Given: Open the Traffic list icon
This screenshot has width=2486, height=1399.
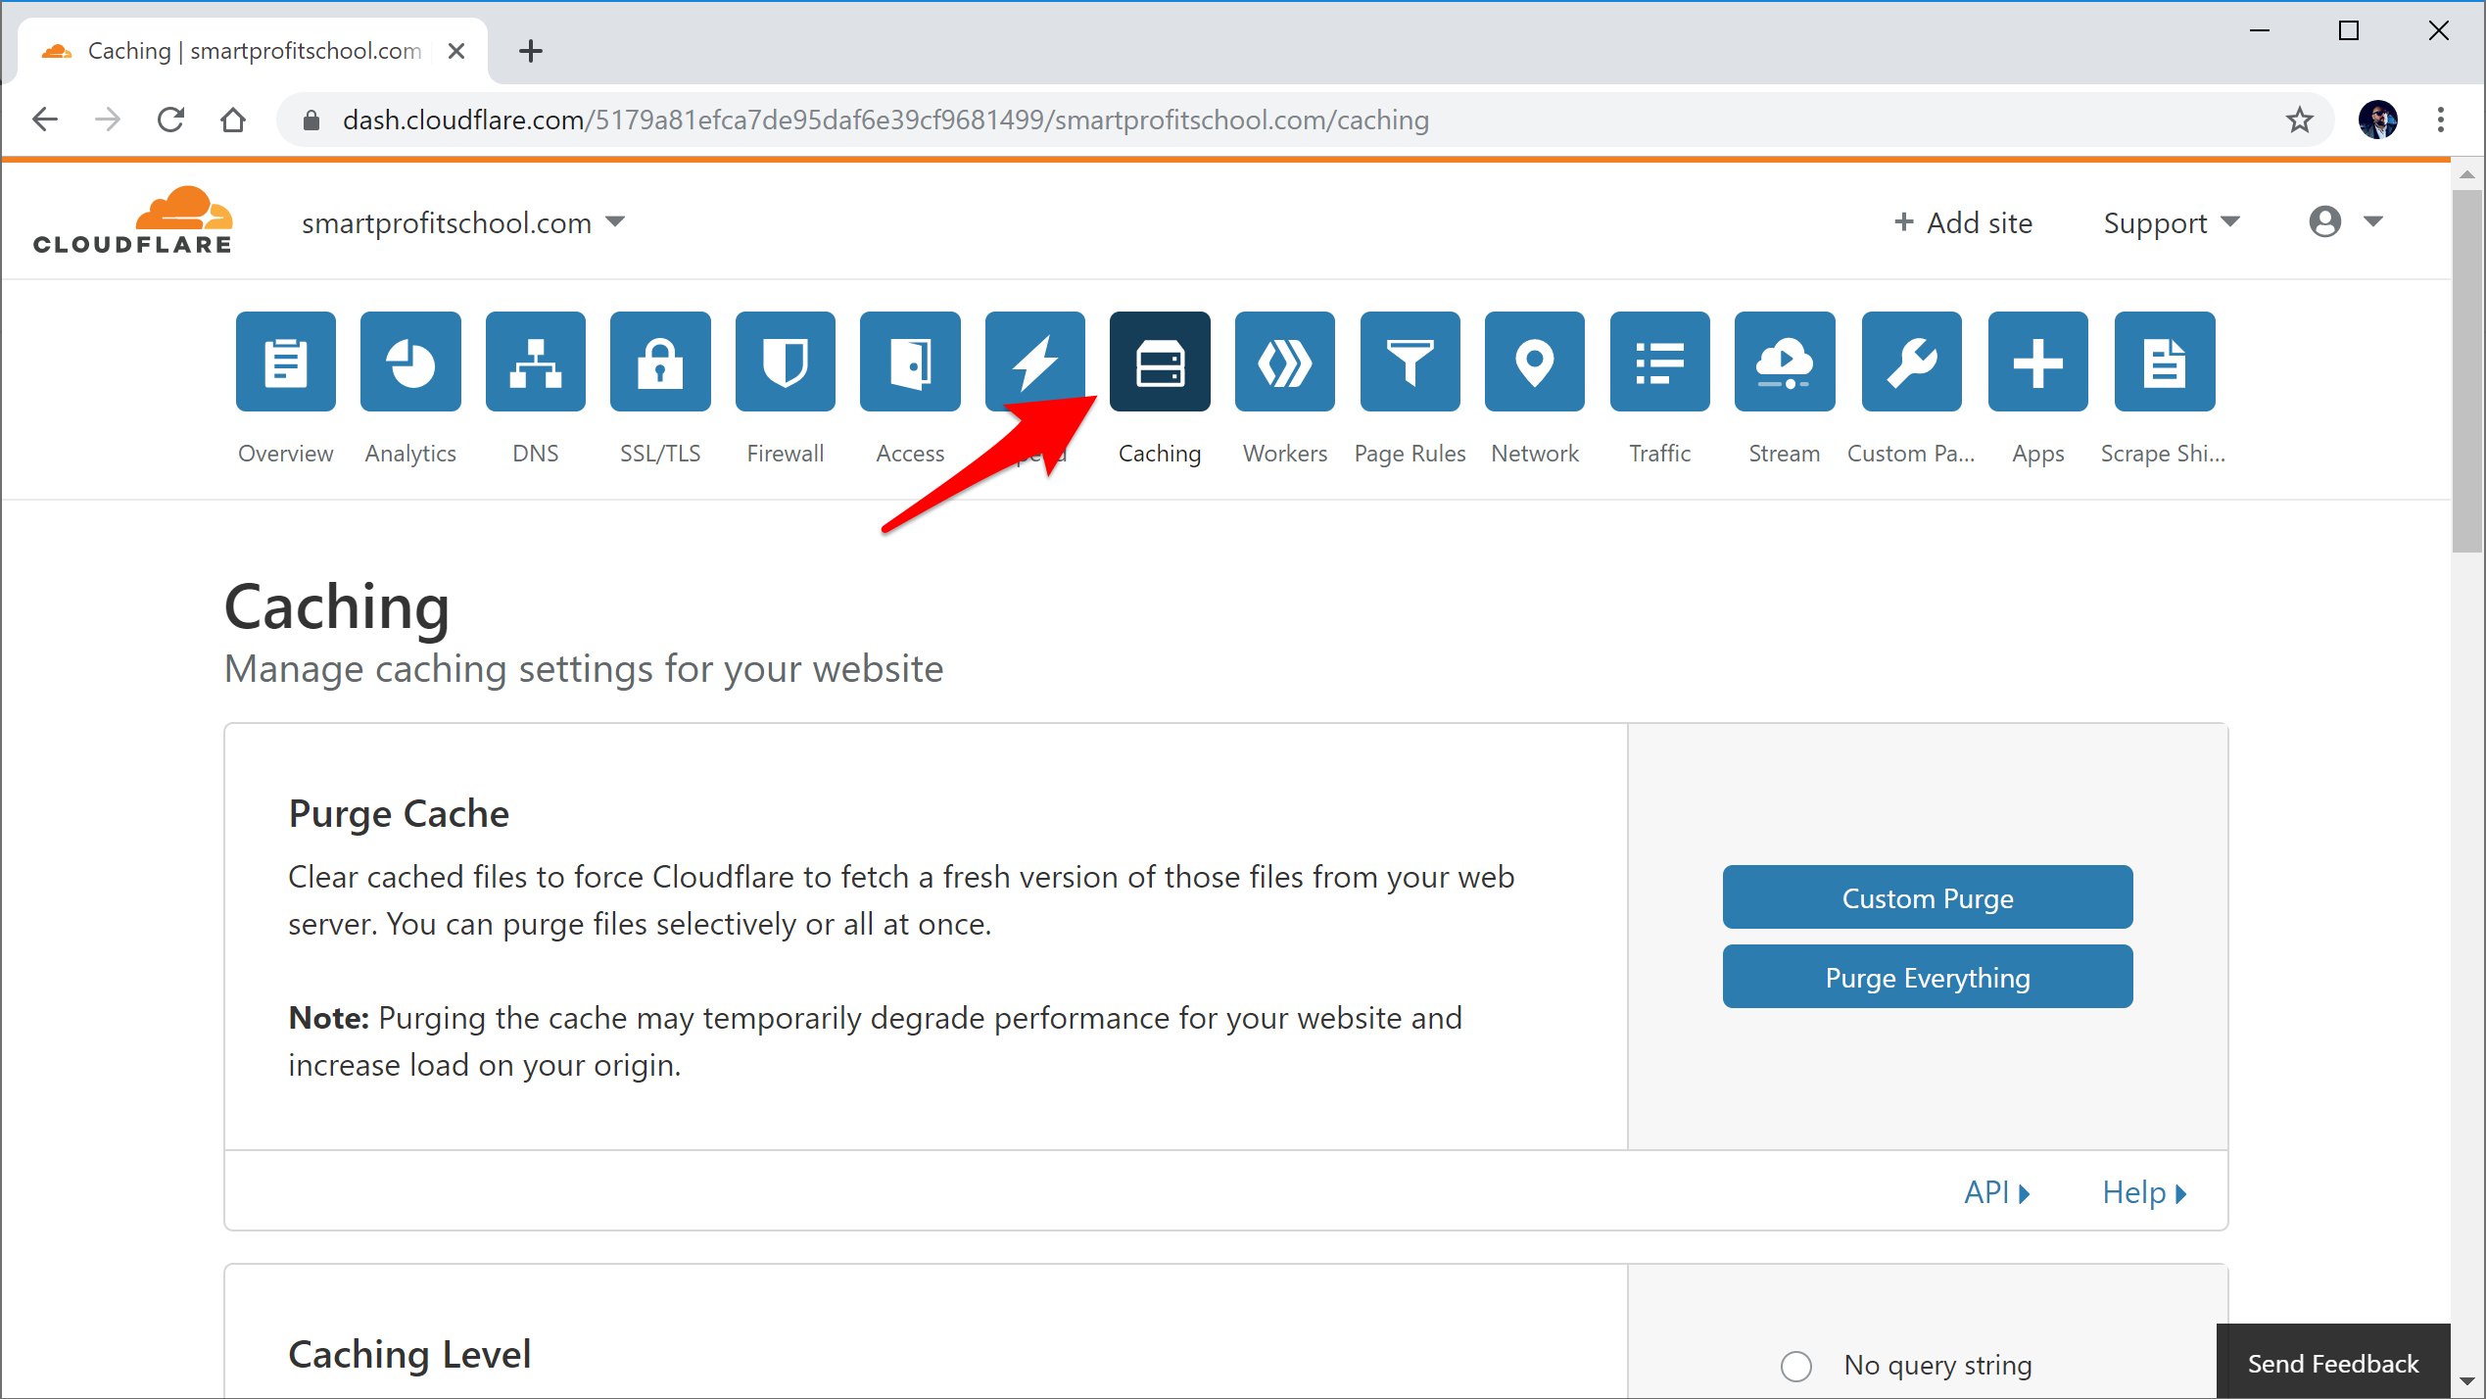Looking at the screenshot, I should 1660,362.
